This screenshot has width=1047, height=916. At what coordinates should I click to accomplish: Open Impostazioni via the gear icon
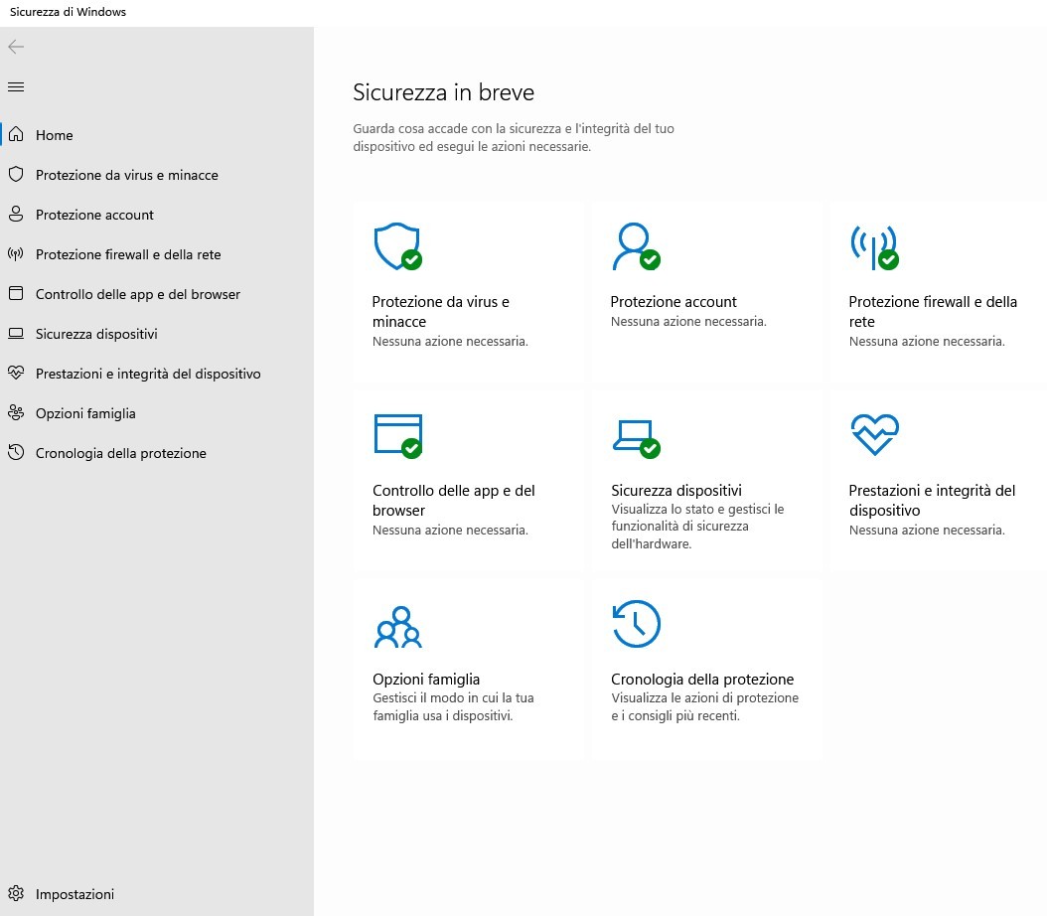coord(16,894)
